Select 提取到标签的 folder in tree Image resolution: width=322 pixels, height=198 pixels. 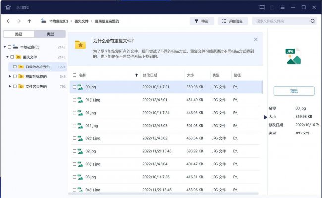[36, 77]
